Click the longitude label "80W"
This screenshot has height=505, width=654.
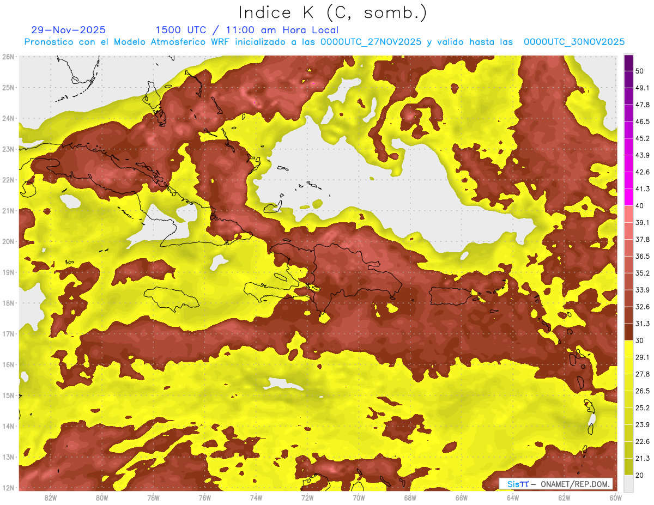102,498
